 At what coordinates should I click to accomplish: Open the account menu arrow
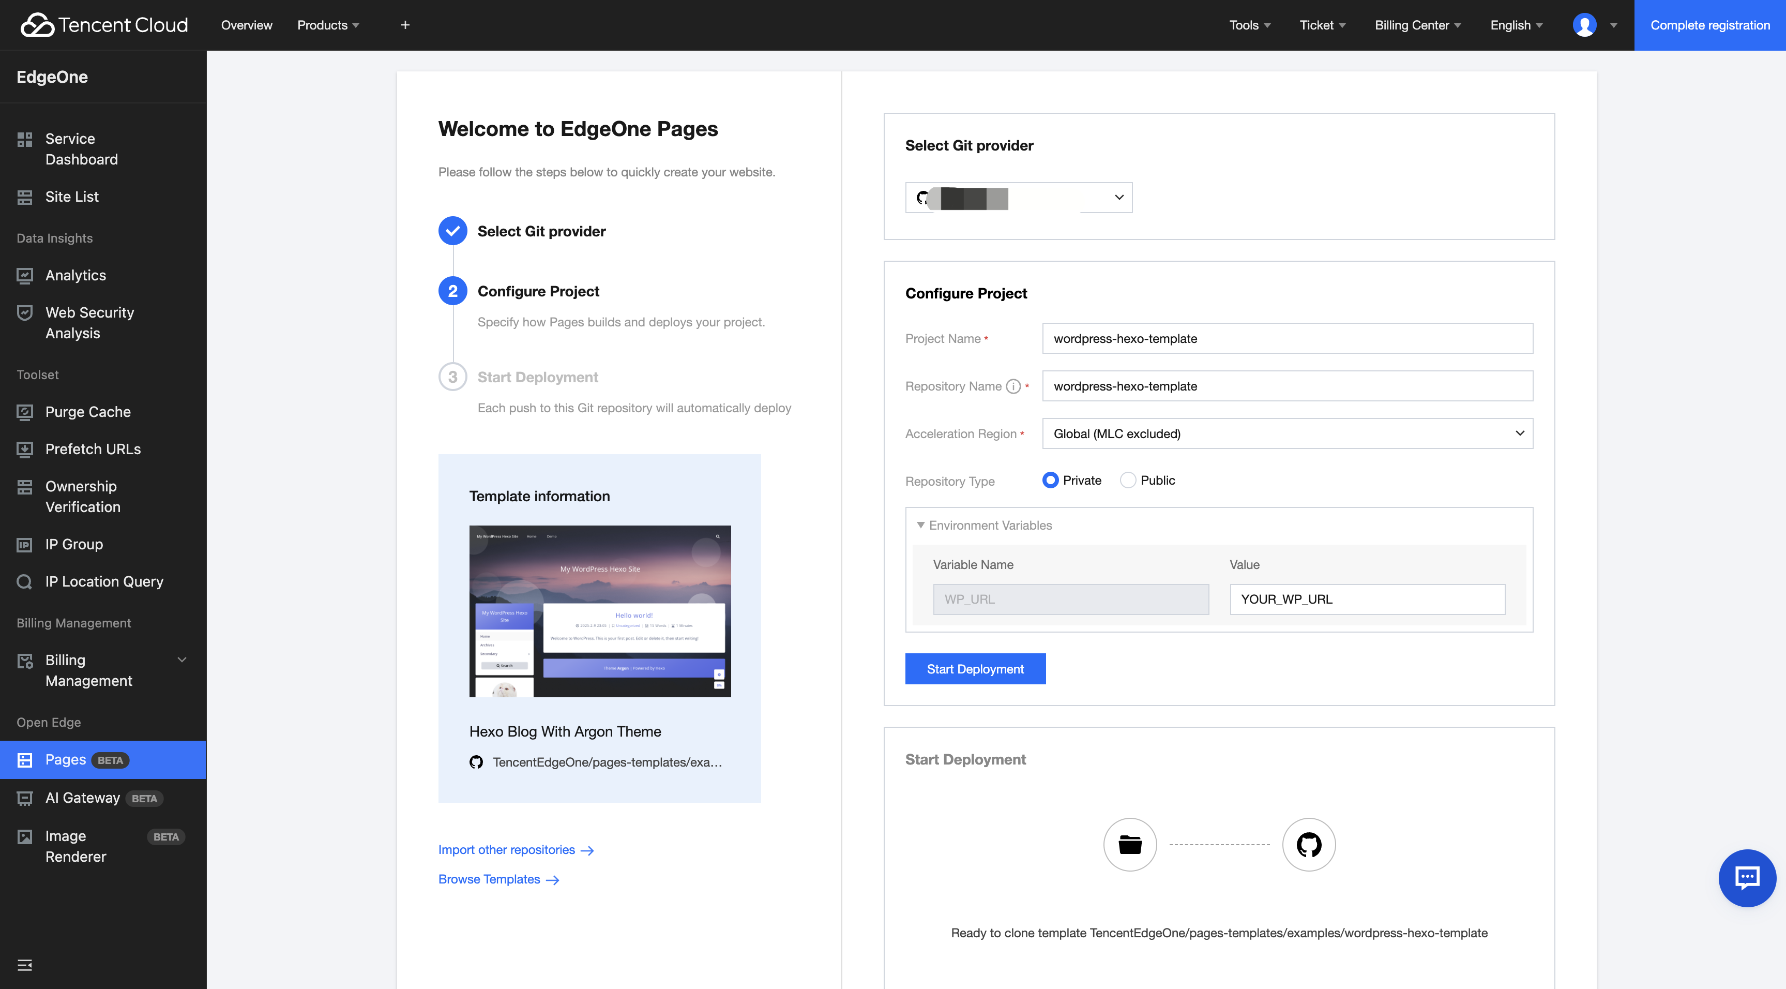click(1614, 25)
